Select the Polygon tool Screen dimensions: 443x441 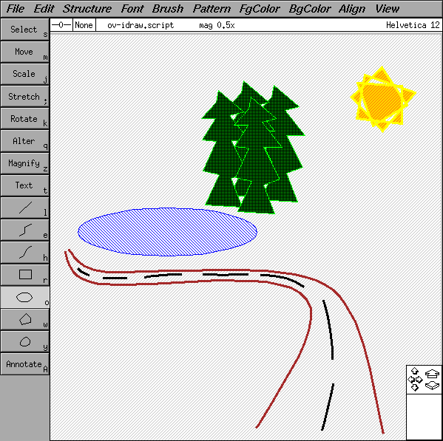pyautogui.click(x=25, y=320)
